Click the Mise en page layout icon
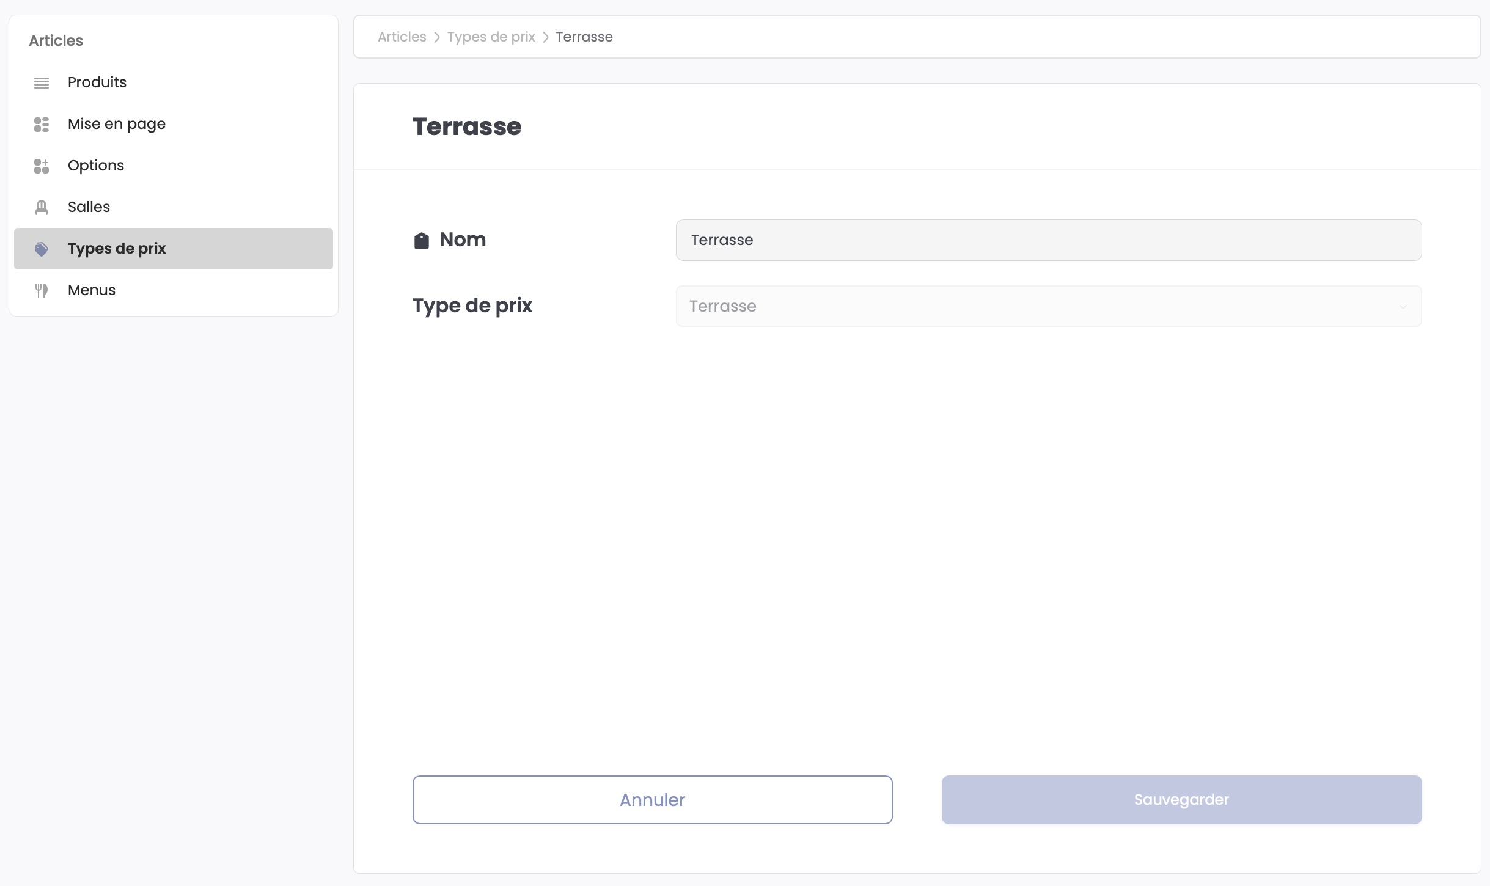 42,124
